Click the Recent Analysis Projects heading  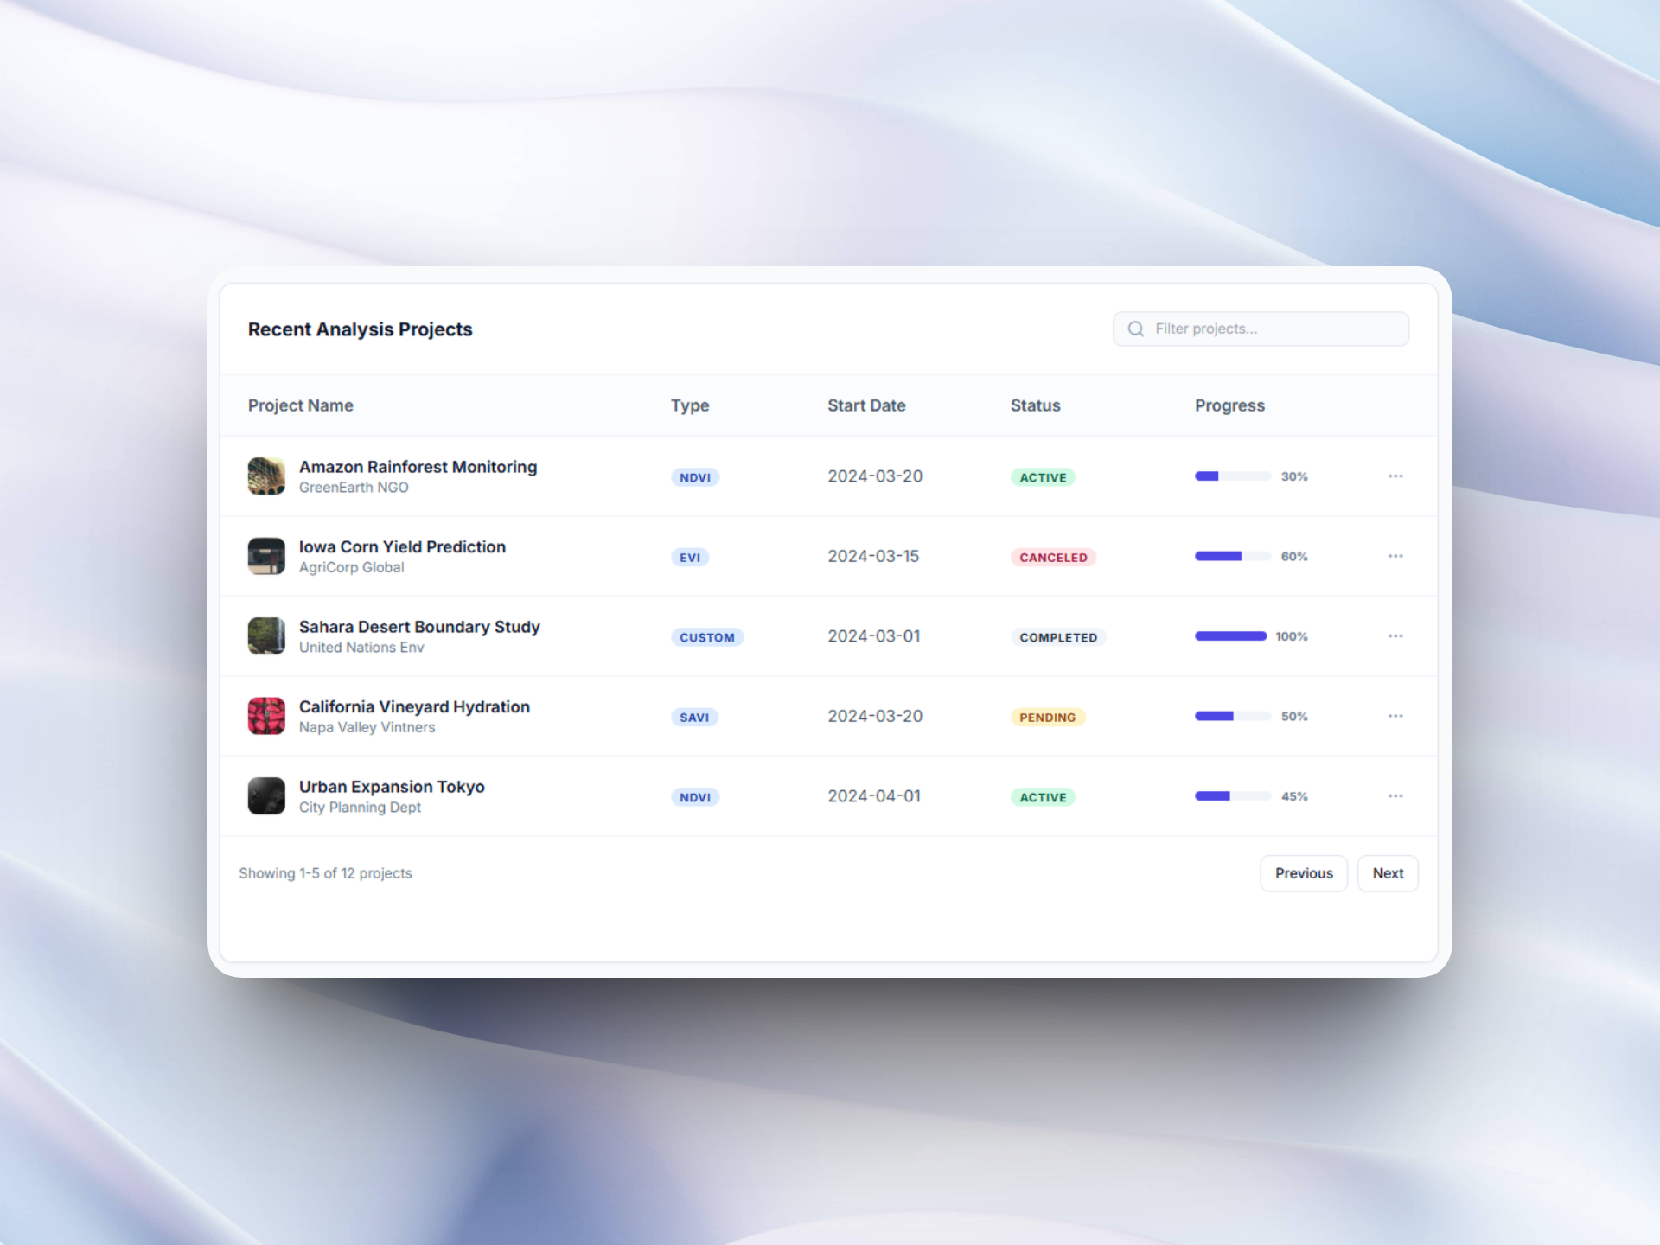[x=360, y=329]
